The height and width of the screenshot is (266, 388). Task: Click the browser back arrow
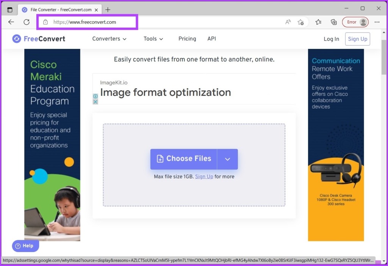coord(11,22)
